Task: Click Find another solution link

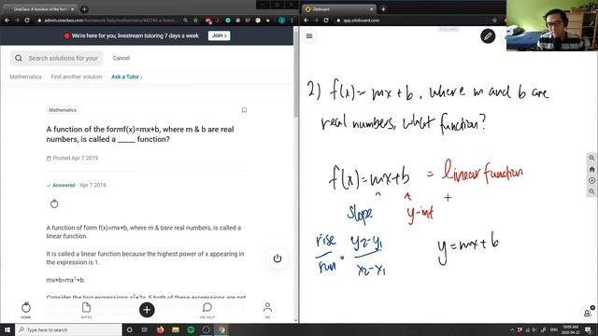Action: pyautogui.click(x=77, y=77)
